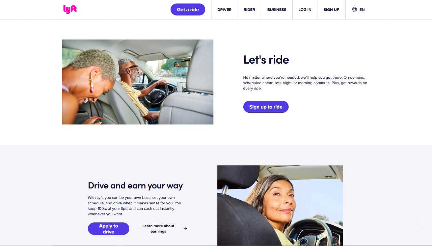Click the photo of passenger and driver in car

point(138,82)
